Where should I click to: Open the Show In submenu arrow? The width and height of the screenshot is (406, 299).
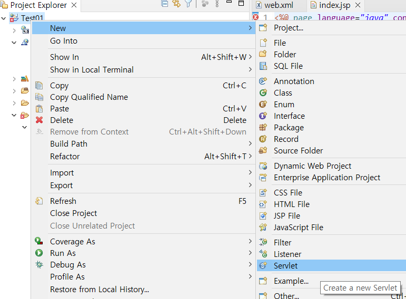coord(250,57)
